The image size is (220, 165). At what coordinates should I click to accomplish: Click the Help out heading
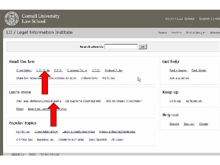(x=170, y=115)
